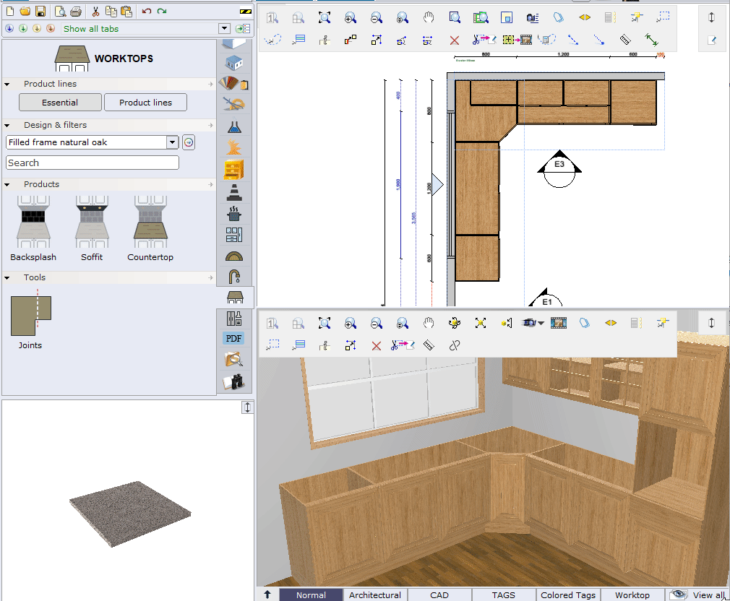This screenshot has height=601, width=730.
Task: Open the cooking pot appliances sidebar tab
Action: (x=233, y=213)
